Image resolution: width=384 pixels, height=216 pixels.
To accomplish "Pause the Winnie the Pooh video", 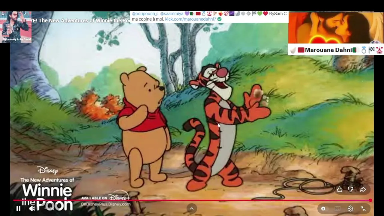I will pos(18,208).
